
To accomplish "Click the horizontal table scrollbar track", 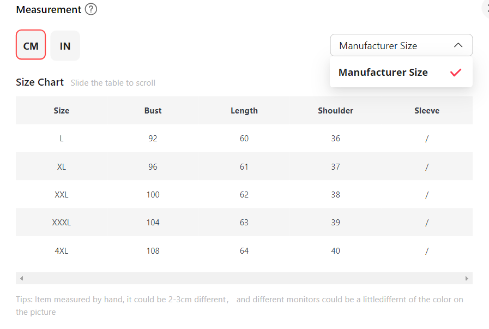I will coord(244,278).
